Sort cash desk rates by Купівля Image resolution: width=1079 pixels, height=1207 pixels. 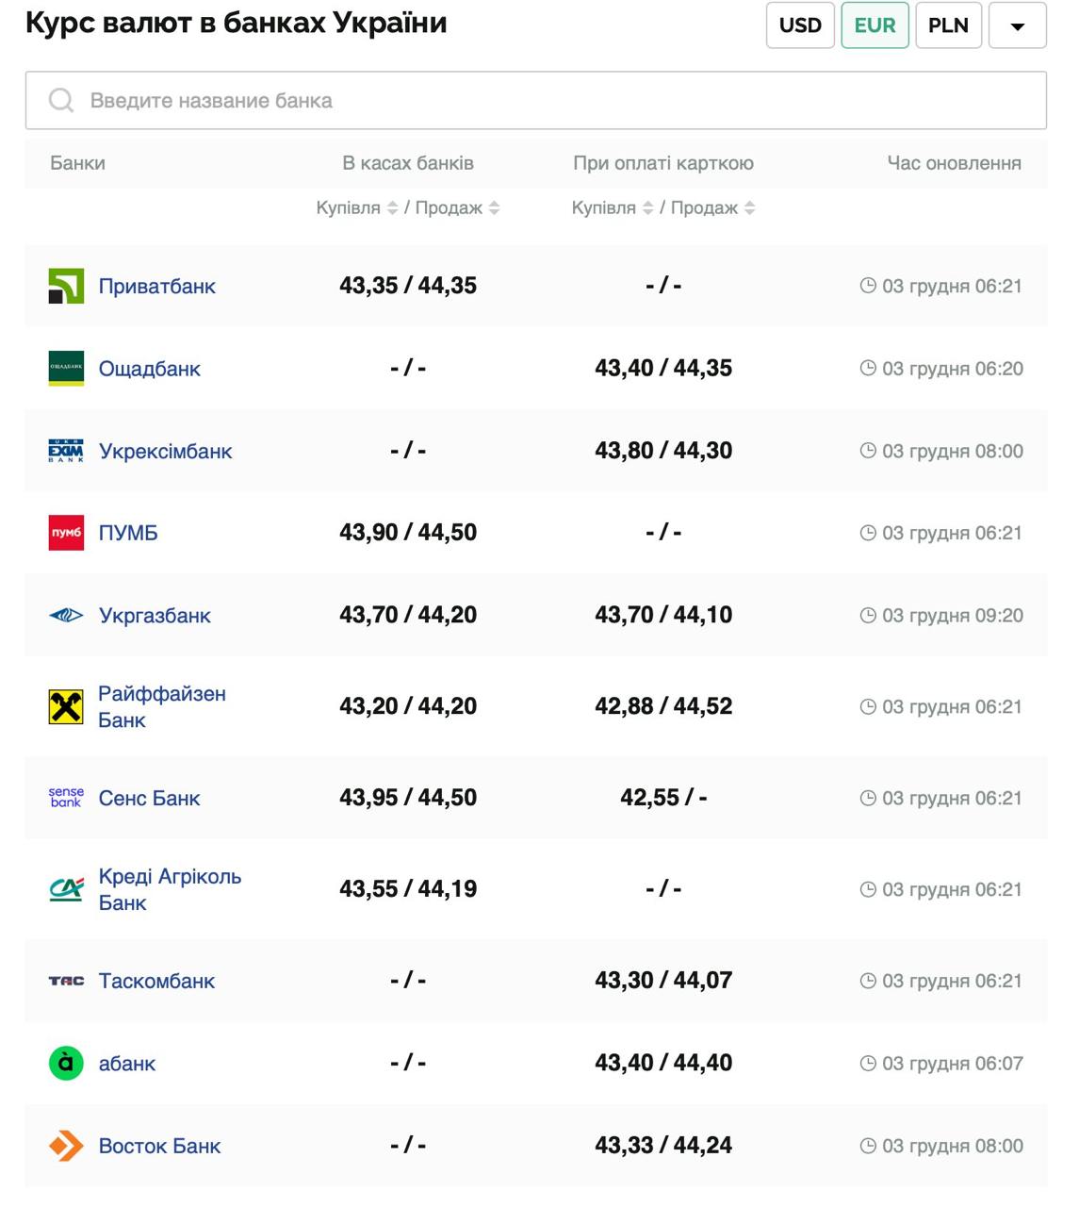pyautogui.click(x=392, y=208)
